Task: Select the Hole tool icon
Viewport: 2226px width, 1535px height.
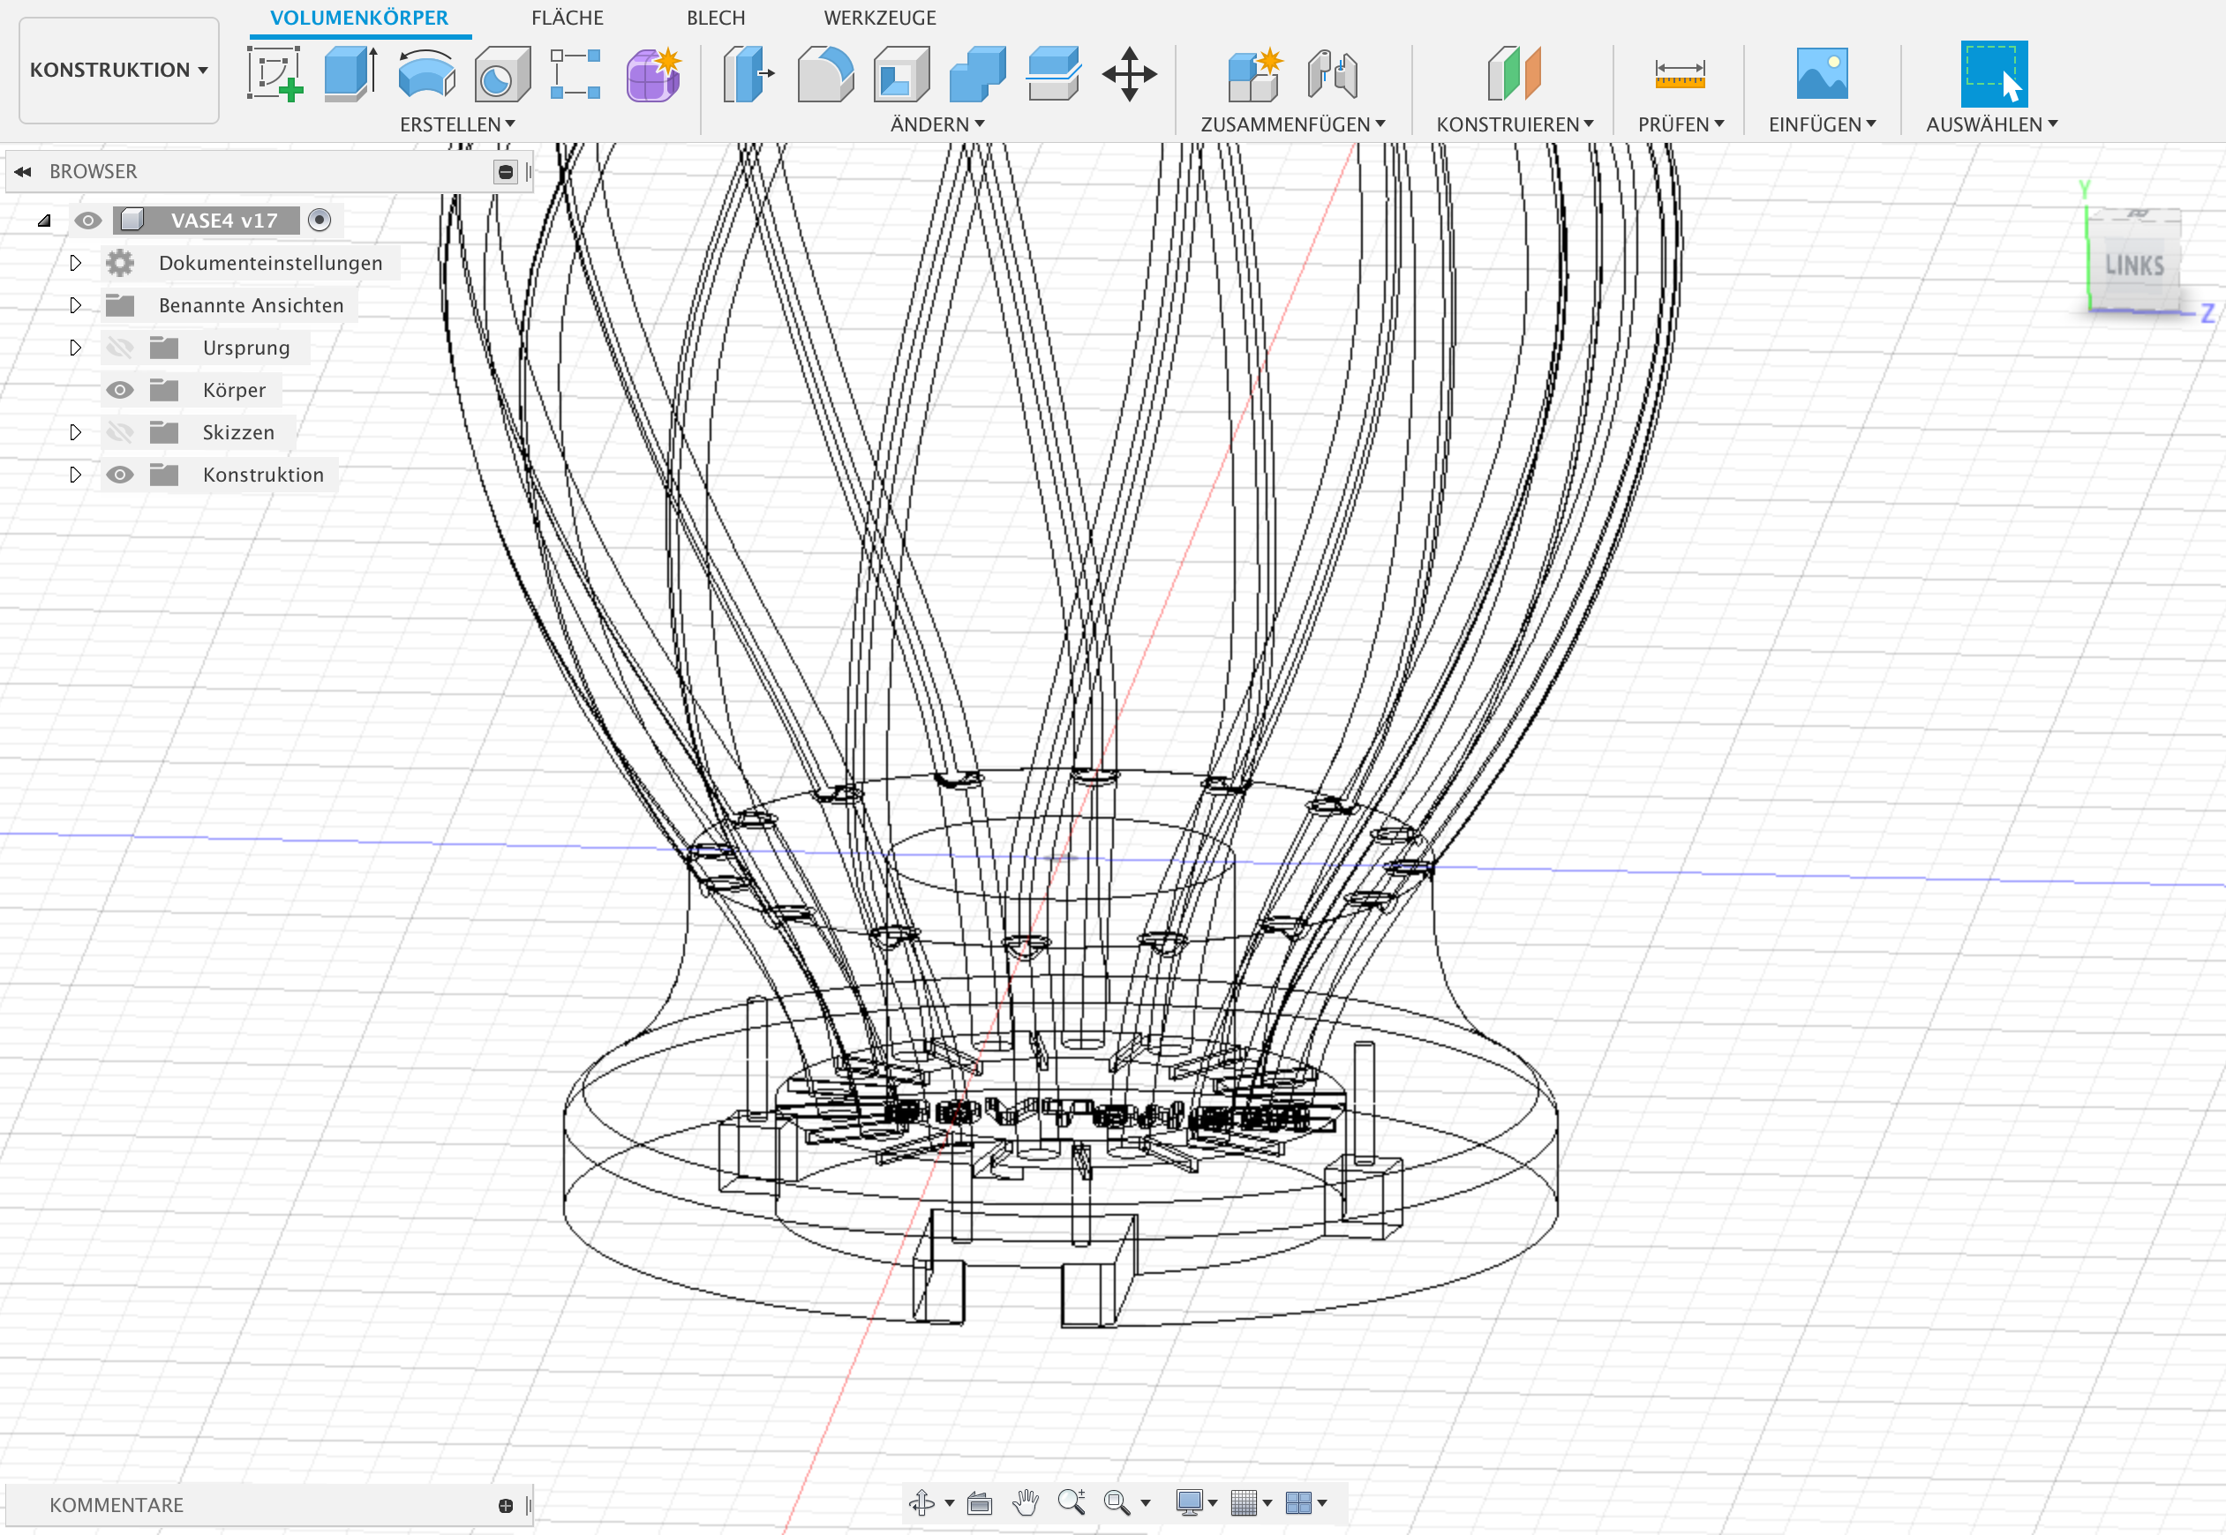Action: (502, 73)
